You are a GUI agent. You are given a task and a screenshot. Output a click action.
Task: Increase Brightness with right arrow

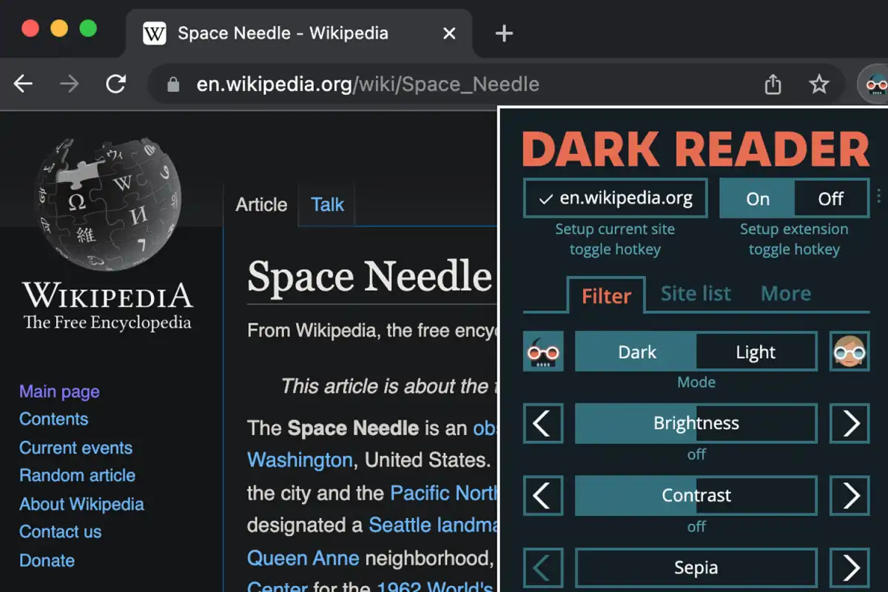[x=849, y=423]
